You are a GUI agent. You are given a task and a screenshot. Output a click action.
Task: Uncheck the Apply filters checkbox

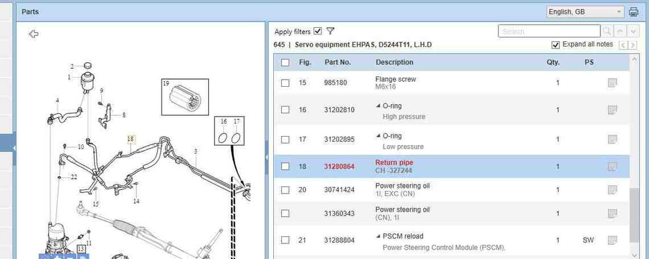317,31
